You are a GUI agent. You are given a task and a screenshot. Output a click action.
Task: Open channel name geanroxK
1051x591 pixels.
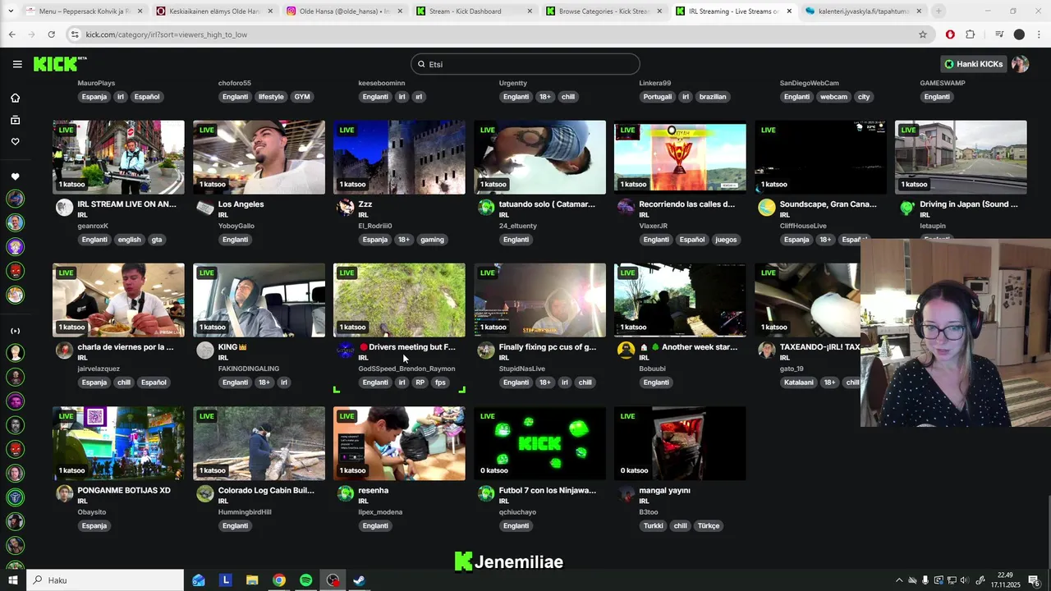click(x=93, y=226)
